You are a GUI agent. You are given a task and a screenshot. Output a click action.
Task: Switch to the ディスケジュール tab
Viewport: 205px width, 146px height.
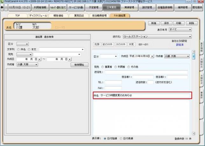click(38, 15)
